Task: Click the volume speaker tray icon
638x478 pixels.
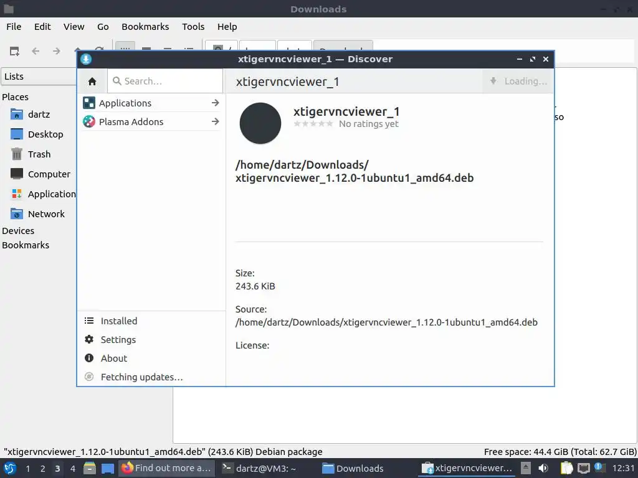Action: (543, 468)
